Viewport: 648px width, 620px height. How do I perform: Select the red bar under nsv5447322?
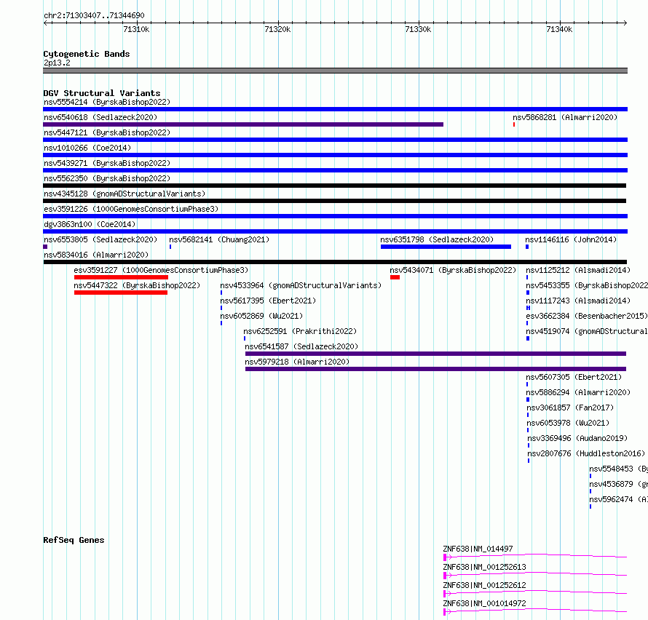click(121, 293)
